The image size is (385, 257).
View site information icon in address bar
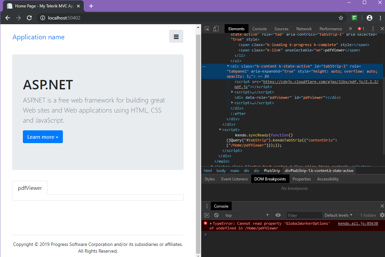(43, 18)
